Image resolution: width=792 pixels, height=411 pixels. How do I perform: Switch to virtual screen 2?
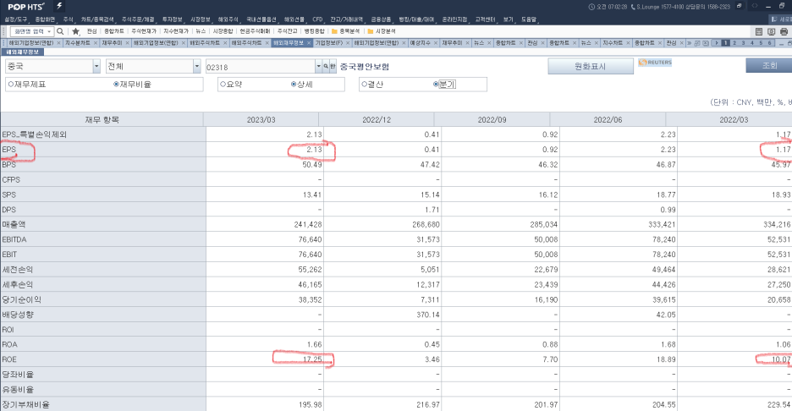tap(734, 43)
